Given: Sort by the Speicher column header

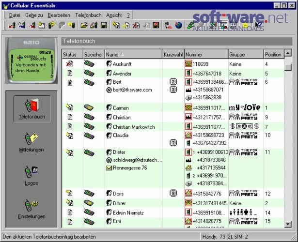Looking at the screenshot, I should pyautogui.click(x=94, y=55).
